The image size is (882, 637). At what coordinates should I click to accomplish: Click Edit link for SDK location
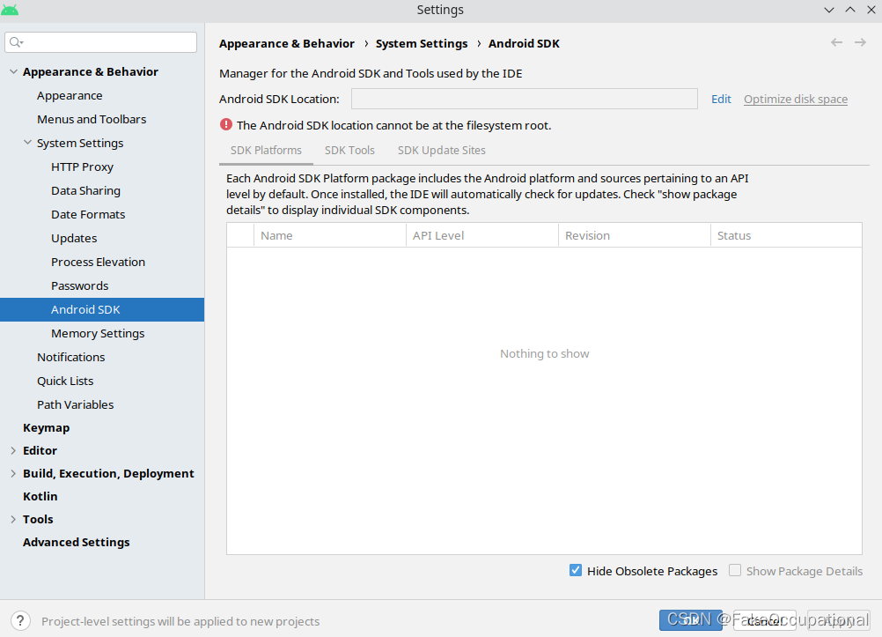coord(721,100)
